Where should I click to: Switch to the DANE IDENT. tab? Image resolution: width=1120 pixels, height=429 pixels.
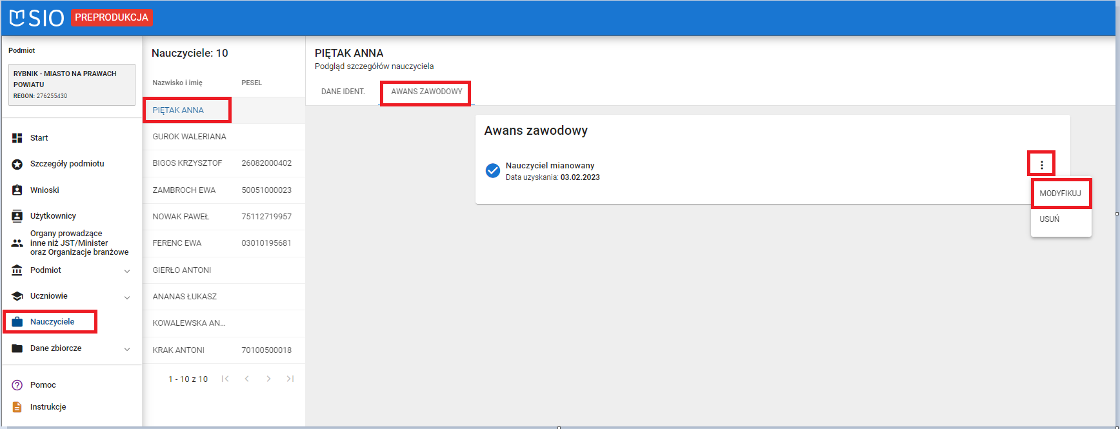click(x=343, y=92)
